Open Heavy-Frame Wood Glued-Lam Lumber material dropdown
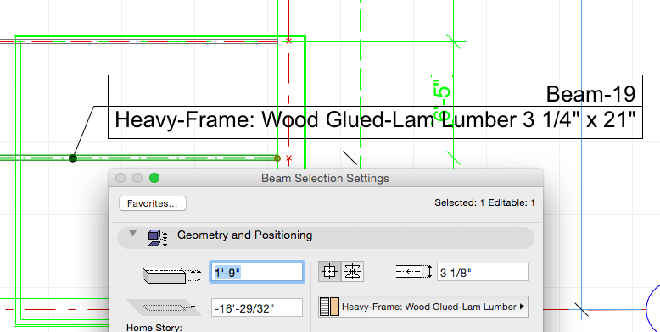The width and height of the screenshot is (660, 332). coord(423,307)
